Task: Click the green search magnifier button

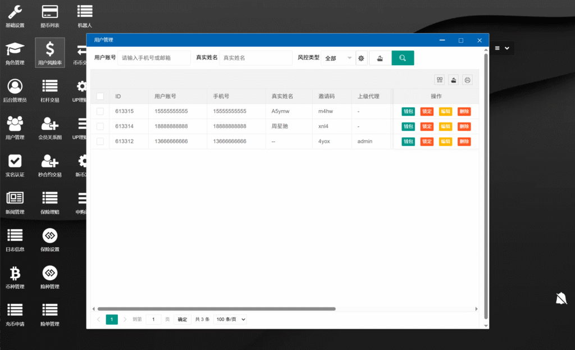Action: click(403, 58)
